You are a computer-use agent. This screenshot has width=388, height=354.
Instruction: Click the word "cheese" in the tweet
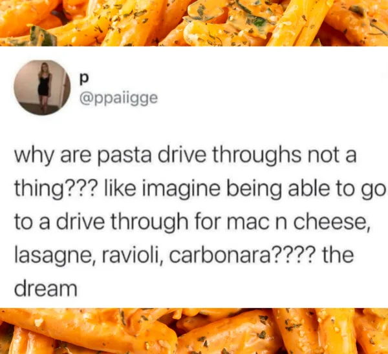pos(332,222)
